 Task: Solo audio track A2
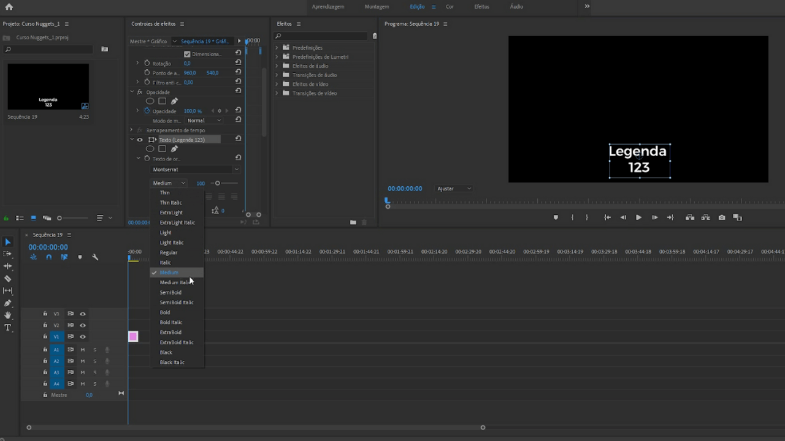94,361
